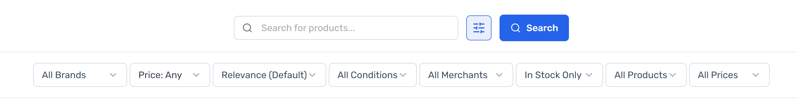Click the chevron next to Relevance (Default)
The height and width of the screenshot is (110, 797).
pyautogui.click(x=312, y=75)
